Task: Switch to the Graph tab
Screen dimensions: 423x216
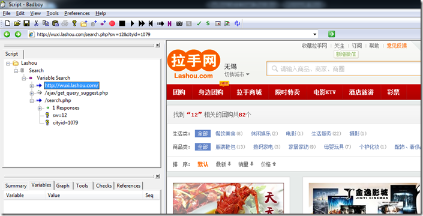Action: [63, 186]
